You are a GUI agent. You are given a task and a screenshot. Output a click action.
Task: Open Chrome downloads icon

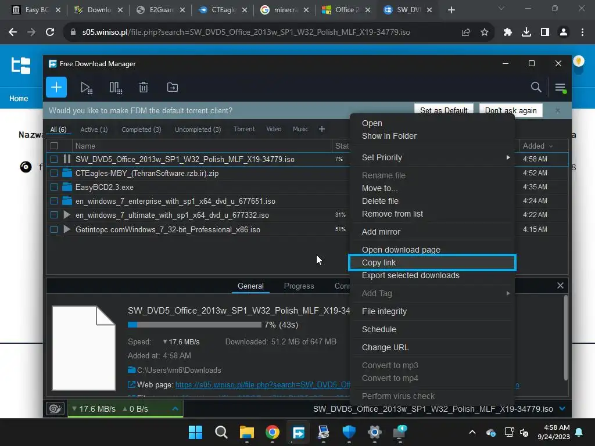coord(526,33)
